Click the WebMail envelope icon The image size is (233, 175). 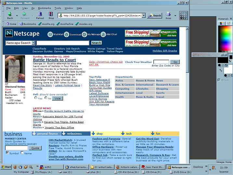50,34
